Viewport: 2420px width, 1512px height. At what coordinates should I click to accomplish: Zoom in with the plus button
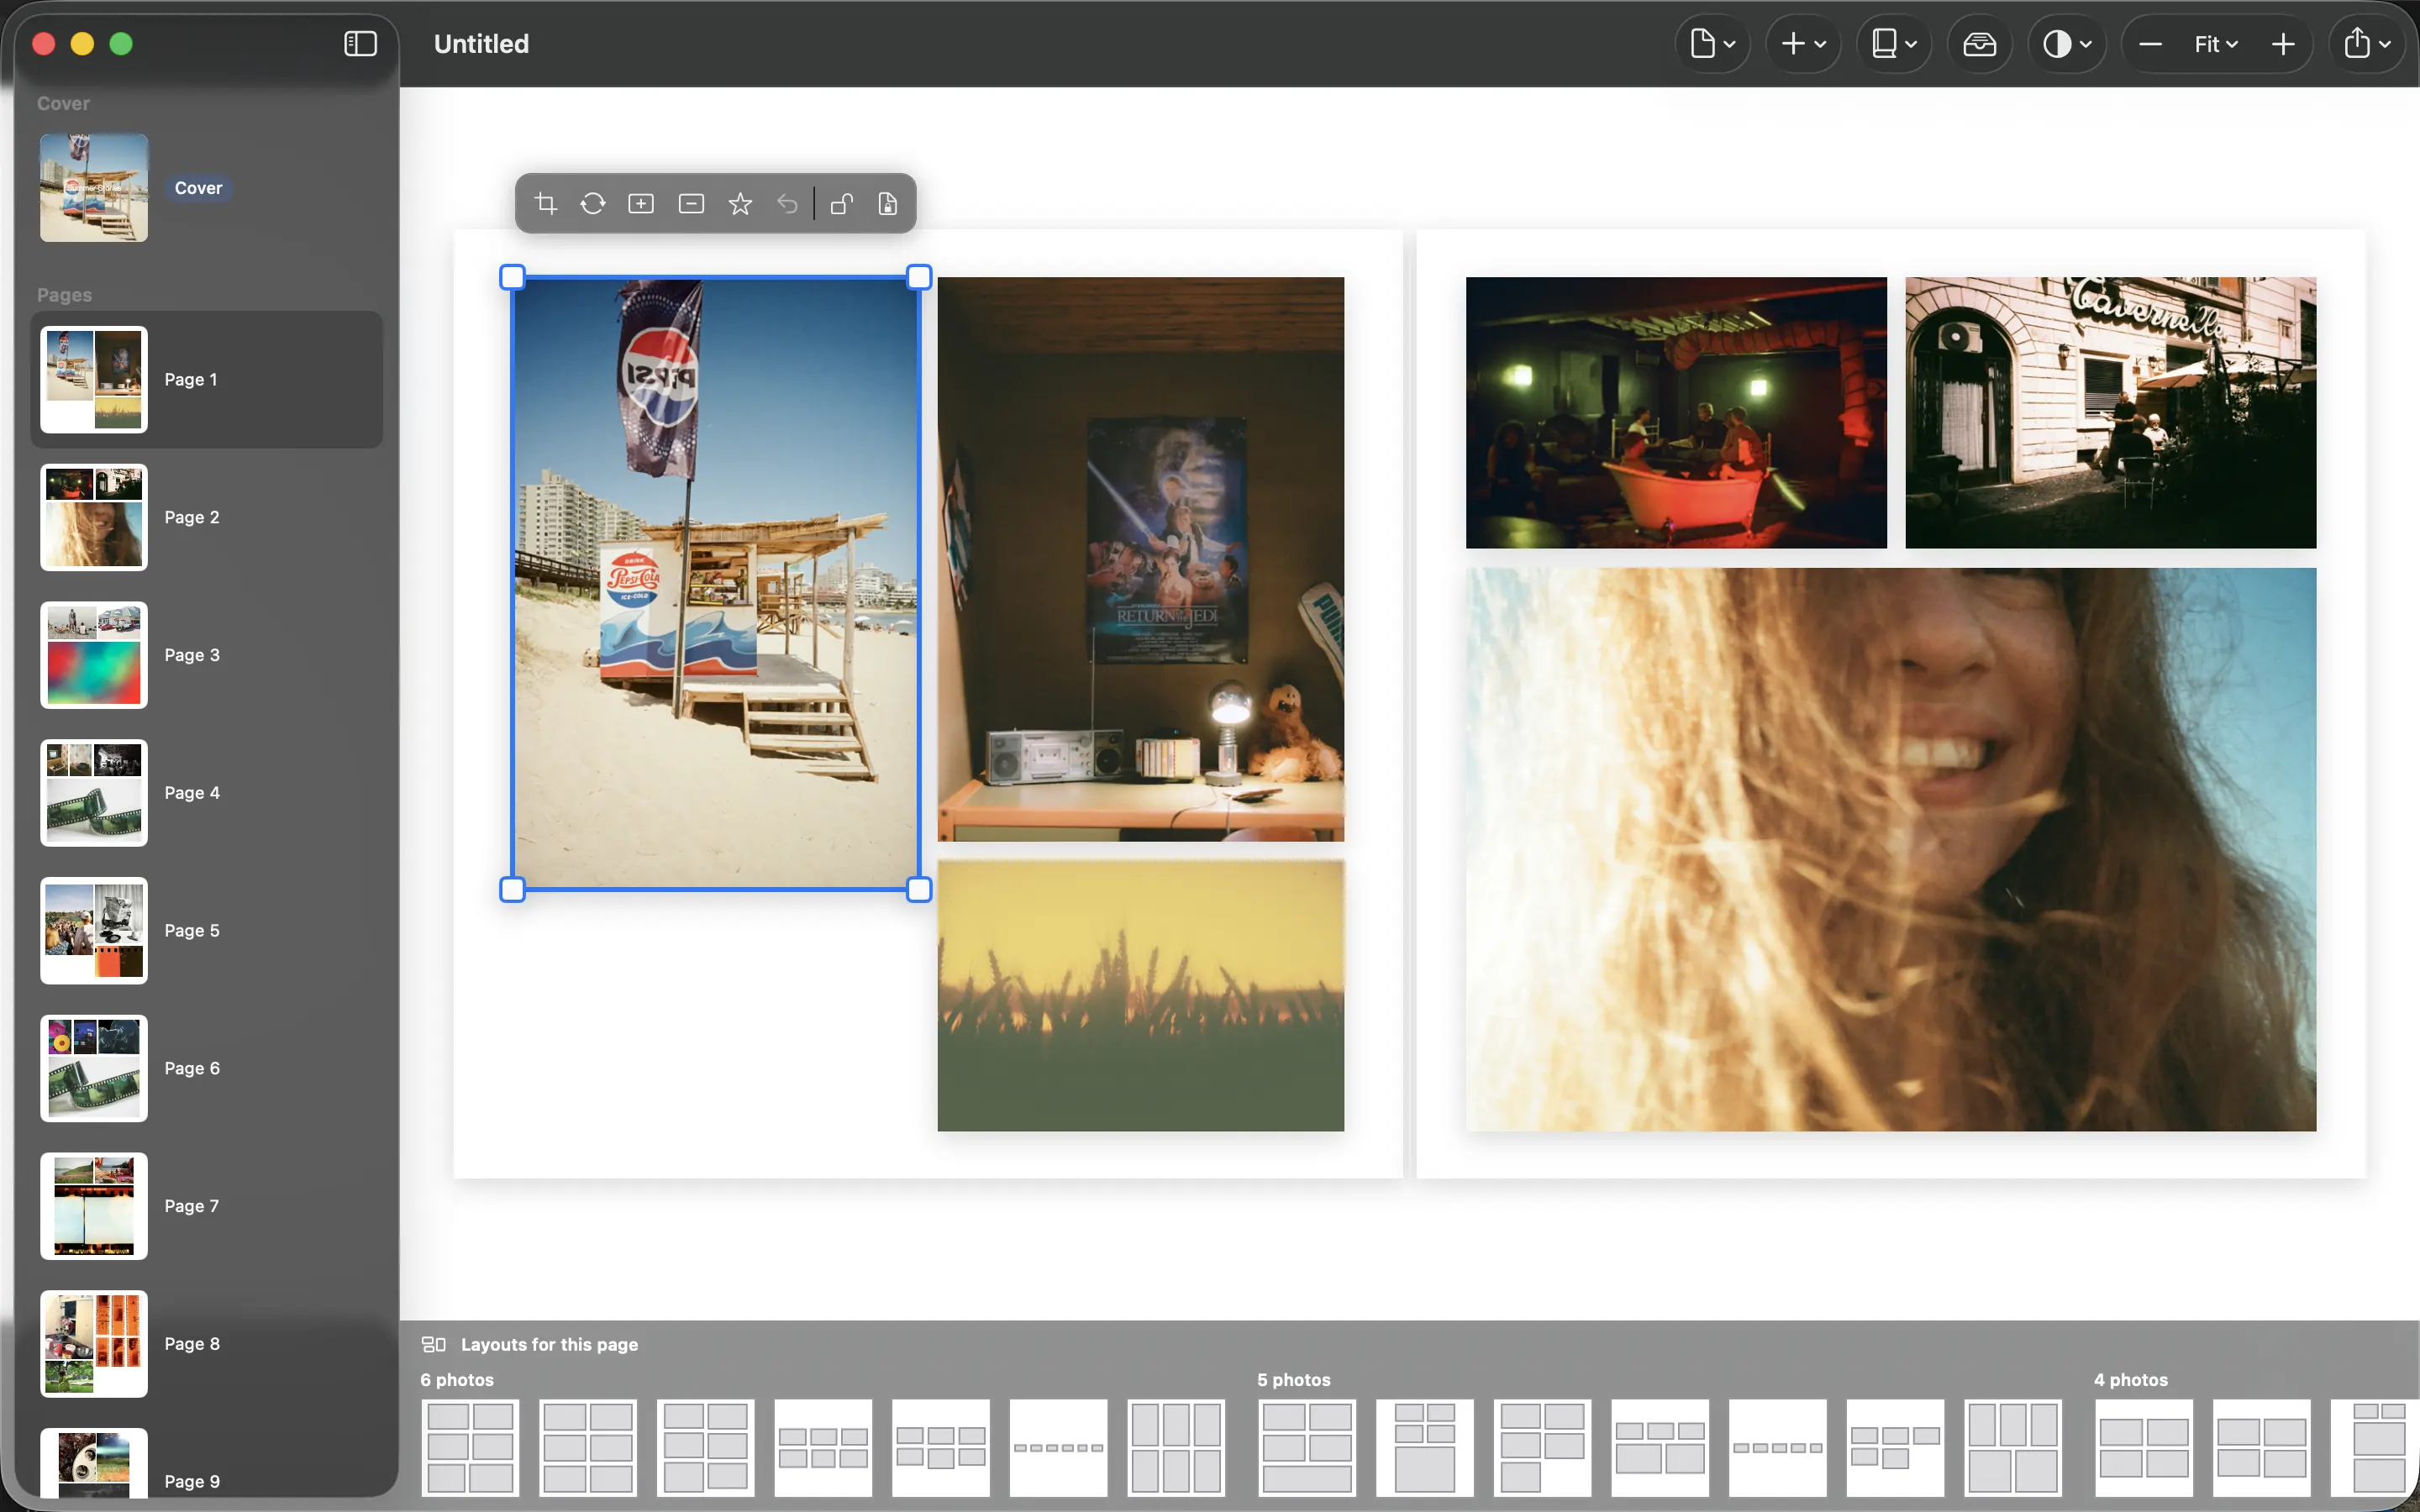2283,44
